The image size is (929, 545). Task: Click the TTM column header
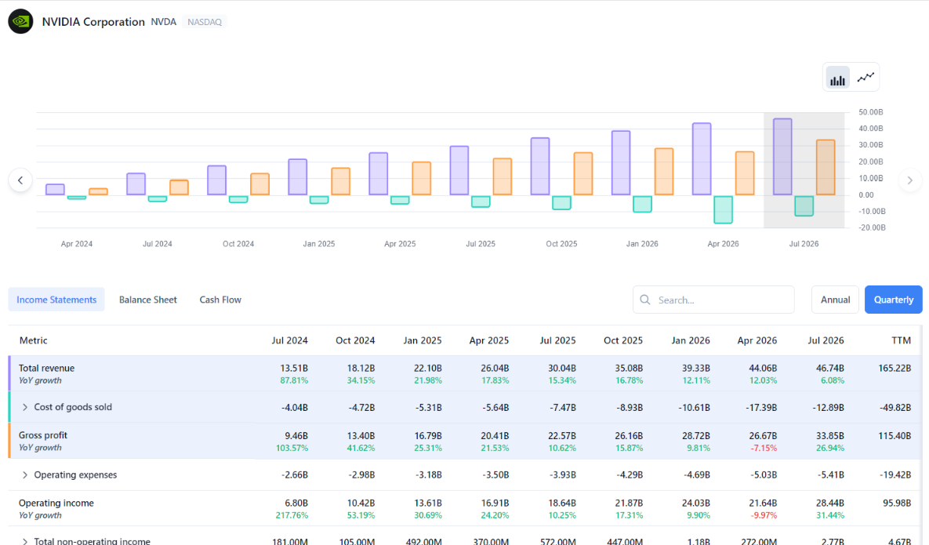pyautogui.click(x=901, y=340)
